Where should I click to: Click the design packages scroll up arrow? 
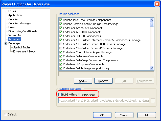click(x=152, y=20)
